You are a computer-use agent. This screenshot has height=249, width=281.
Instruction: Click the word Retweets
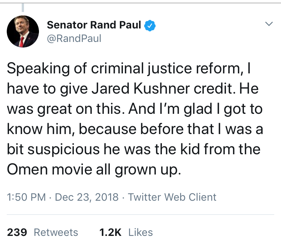[56, 232]
